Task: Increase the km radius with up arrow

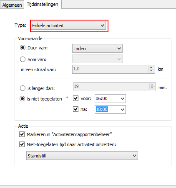Action: pos(151,67)
